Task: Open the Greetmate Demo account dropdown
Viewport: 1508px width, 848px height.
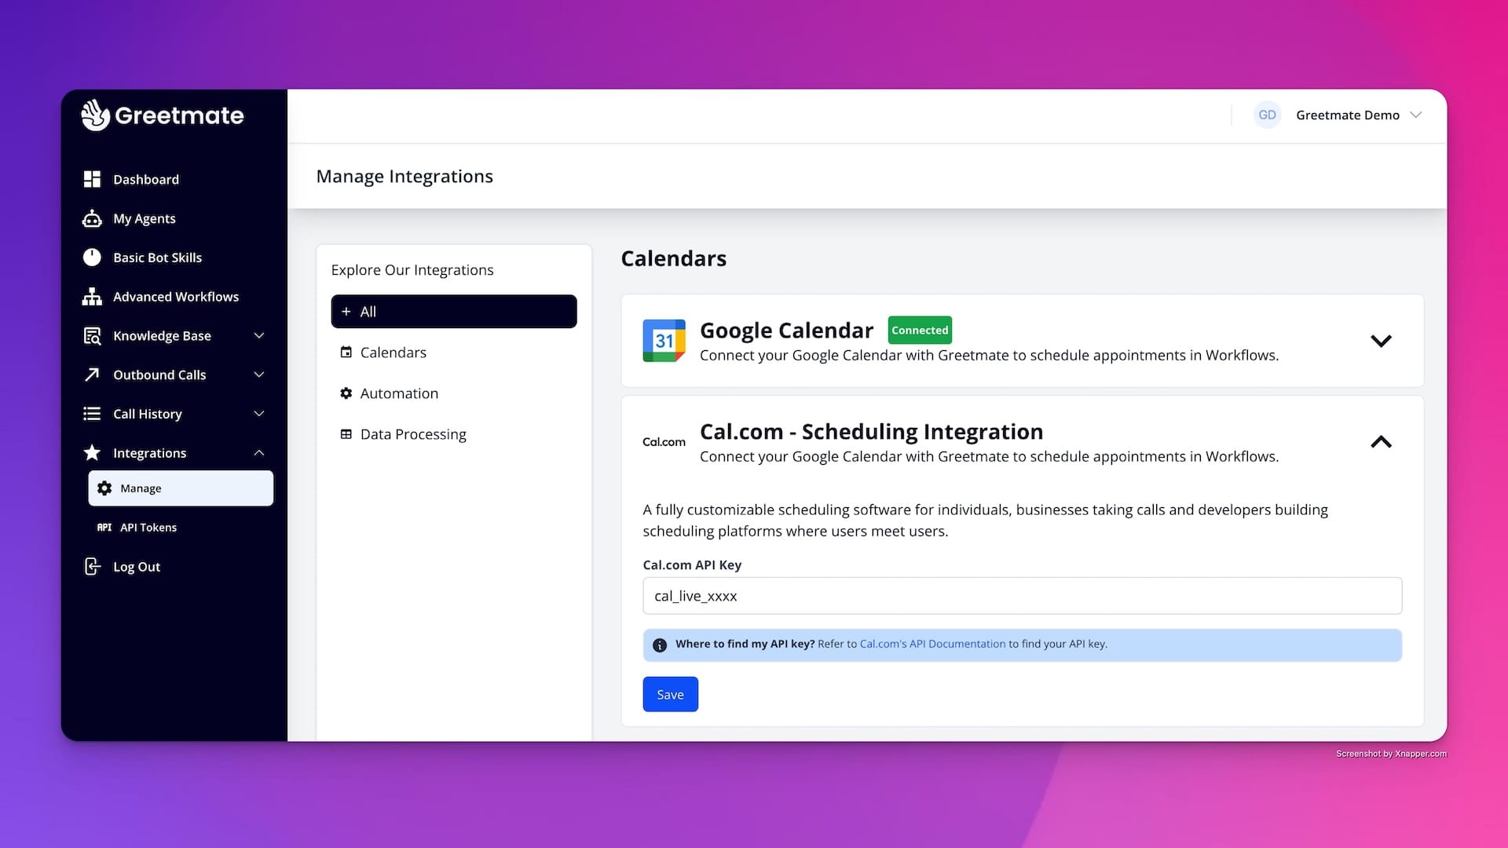Action: click(1416, 115)
